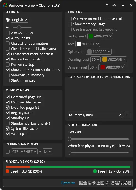Enable Show memory usage in tray
Viewport: 136px width, 190px height.
point(70,24)
